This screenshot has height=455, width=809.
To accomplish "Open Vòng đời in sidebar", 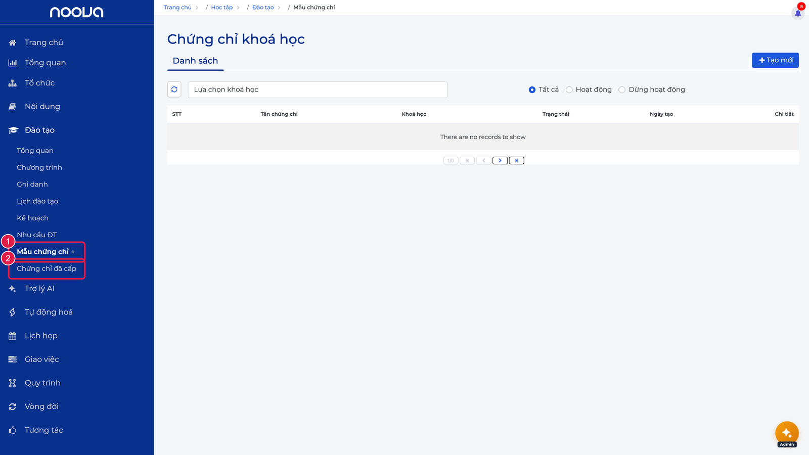I will coord(41,406).
